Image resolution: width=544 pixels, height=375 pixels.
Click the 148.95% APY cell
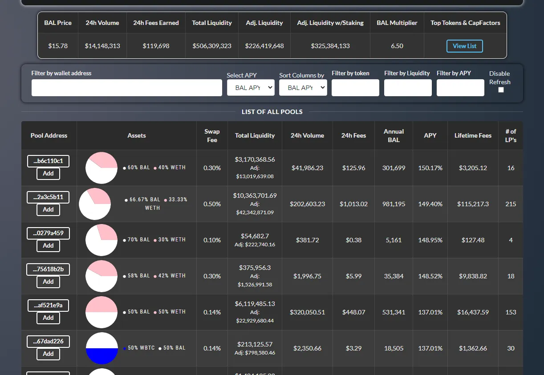(x=430, y=240)
